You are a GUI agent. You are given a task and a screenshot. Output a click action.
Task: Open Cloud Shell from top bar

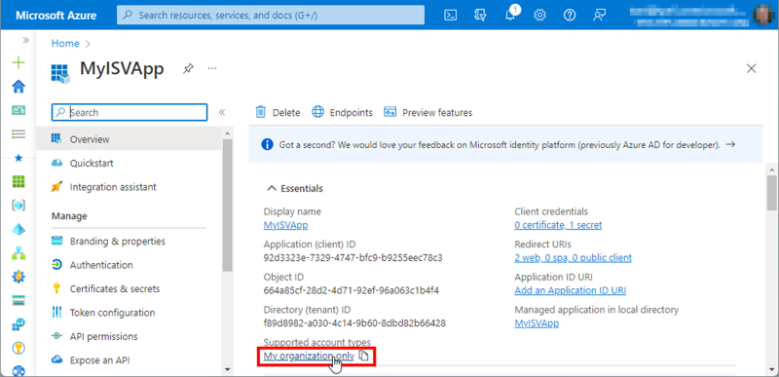(x=450, y=15)
